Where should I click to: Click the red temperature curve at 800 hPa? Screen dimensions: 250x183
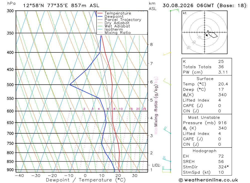tap(119, 153)
